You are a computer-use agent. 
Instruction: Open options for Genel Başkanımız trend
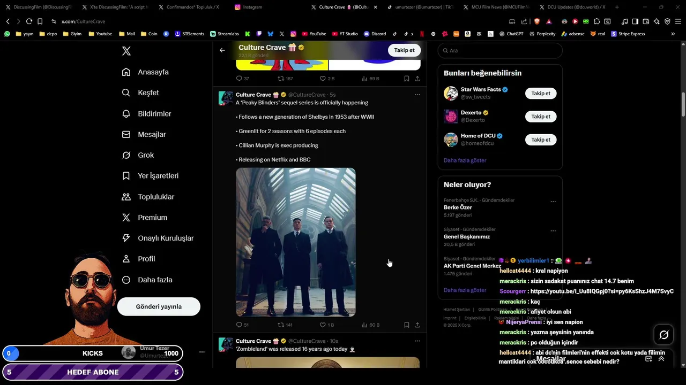(553, 231)
